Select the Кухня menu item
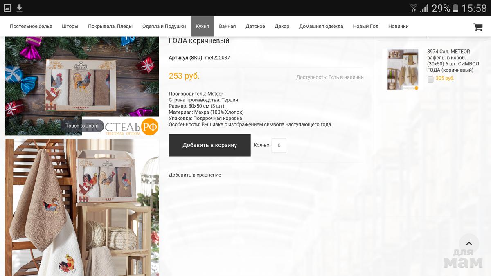 [203, 26]
